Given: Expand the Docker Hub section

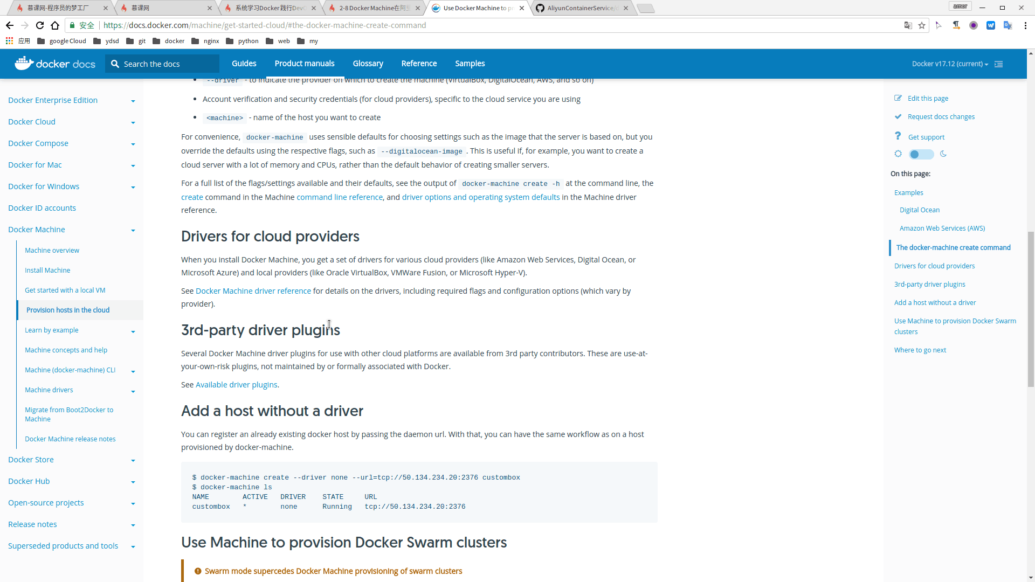Looking at the screenshot, I should [133, 482].
